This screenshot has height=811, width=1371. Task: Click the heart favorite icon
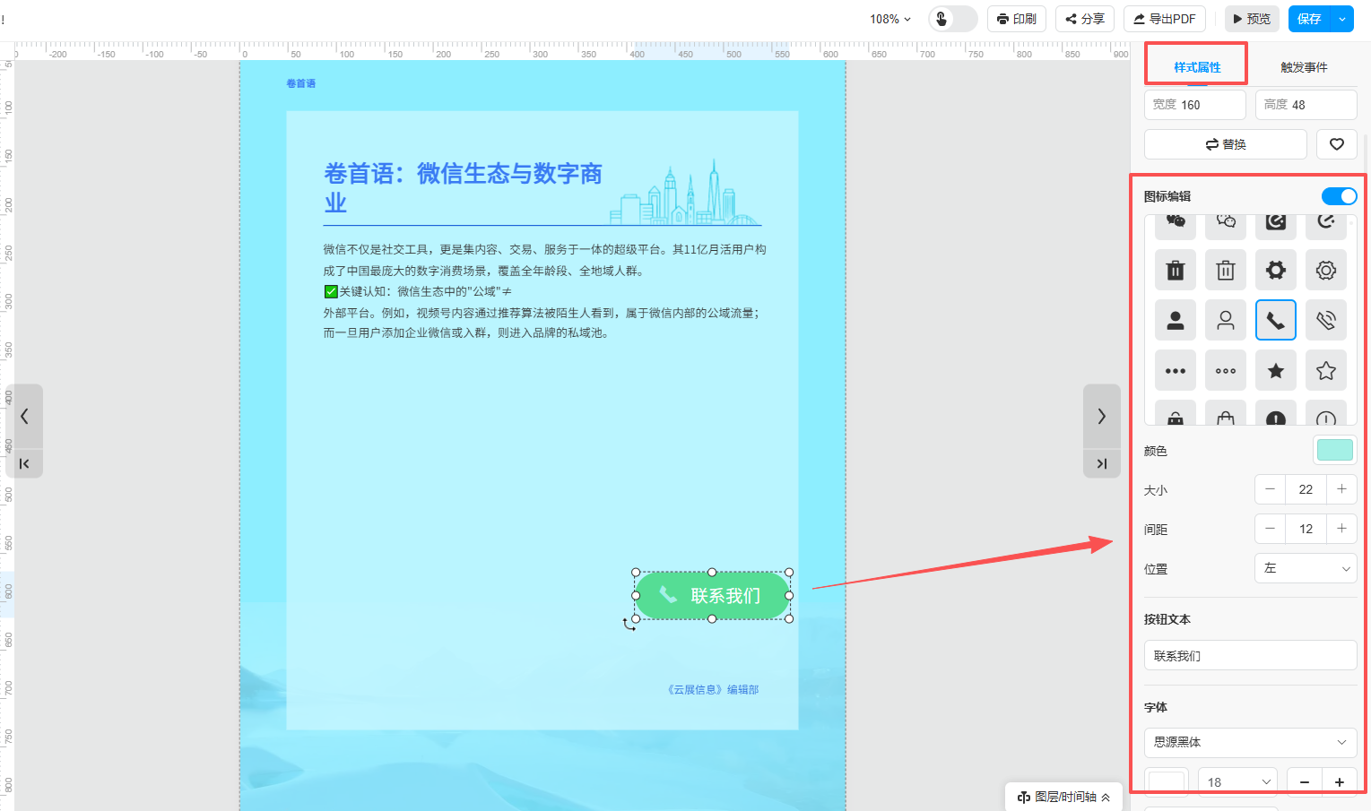[1336, 144]
